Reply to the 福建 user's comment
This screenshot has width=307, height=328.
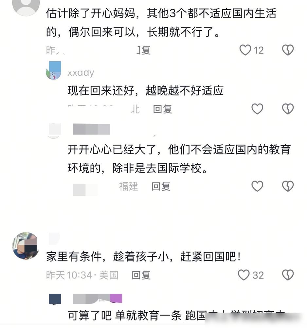click(x=161, y=186)
